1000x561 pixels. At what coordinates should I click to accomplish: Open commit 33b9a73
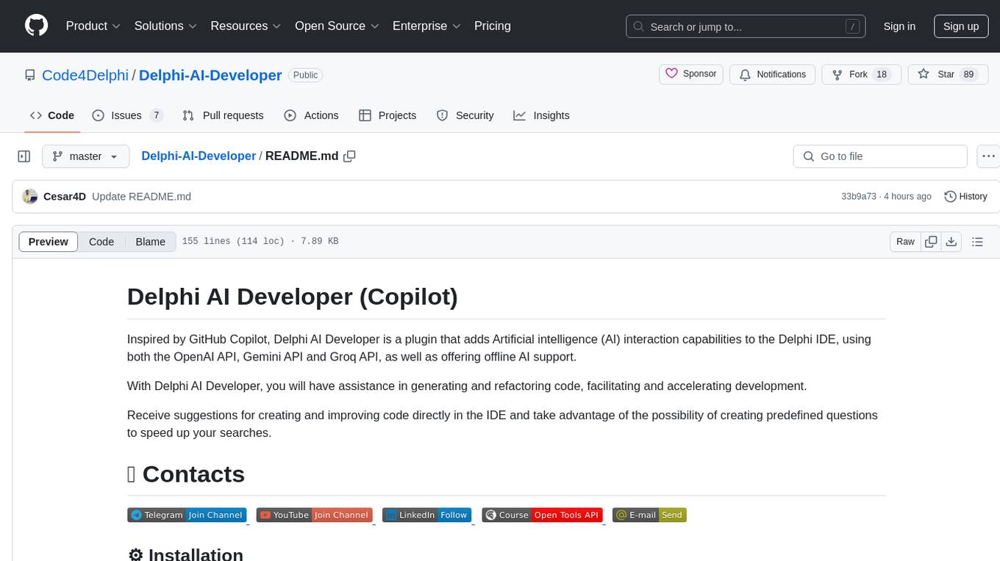pyautogui.click(x=859, y=197)
